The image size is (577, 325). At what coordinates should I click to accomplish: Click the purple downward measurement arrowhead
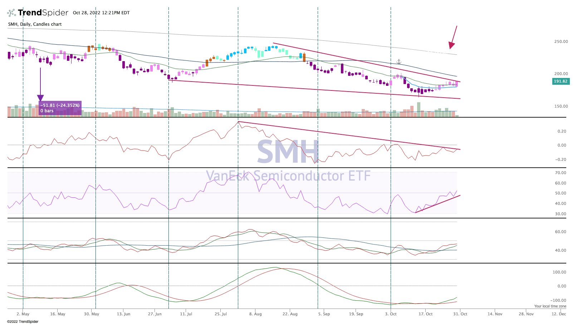(x=40, y=98)
